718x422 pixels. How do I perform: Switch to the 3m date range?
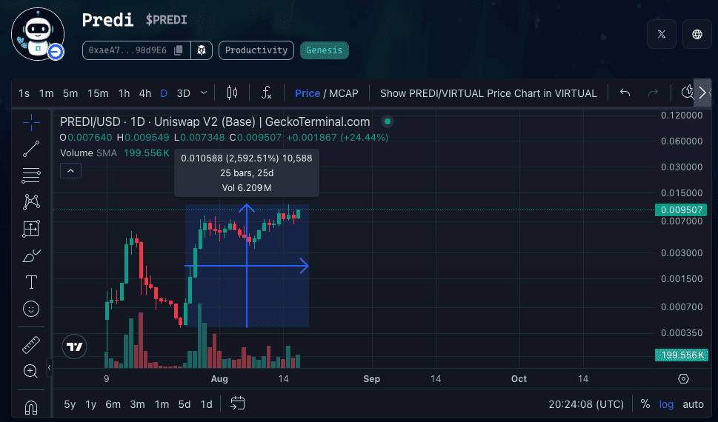pos(137,404)
